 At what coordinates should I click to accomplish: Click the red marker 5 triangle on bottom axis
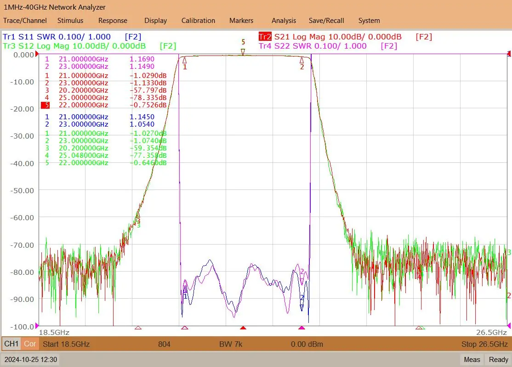tap(243, 328)
